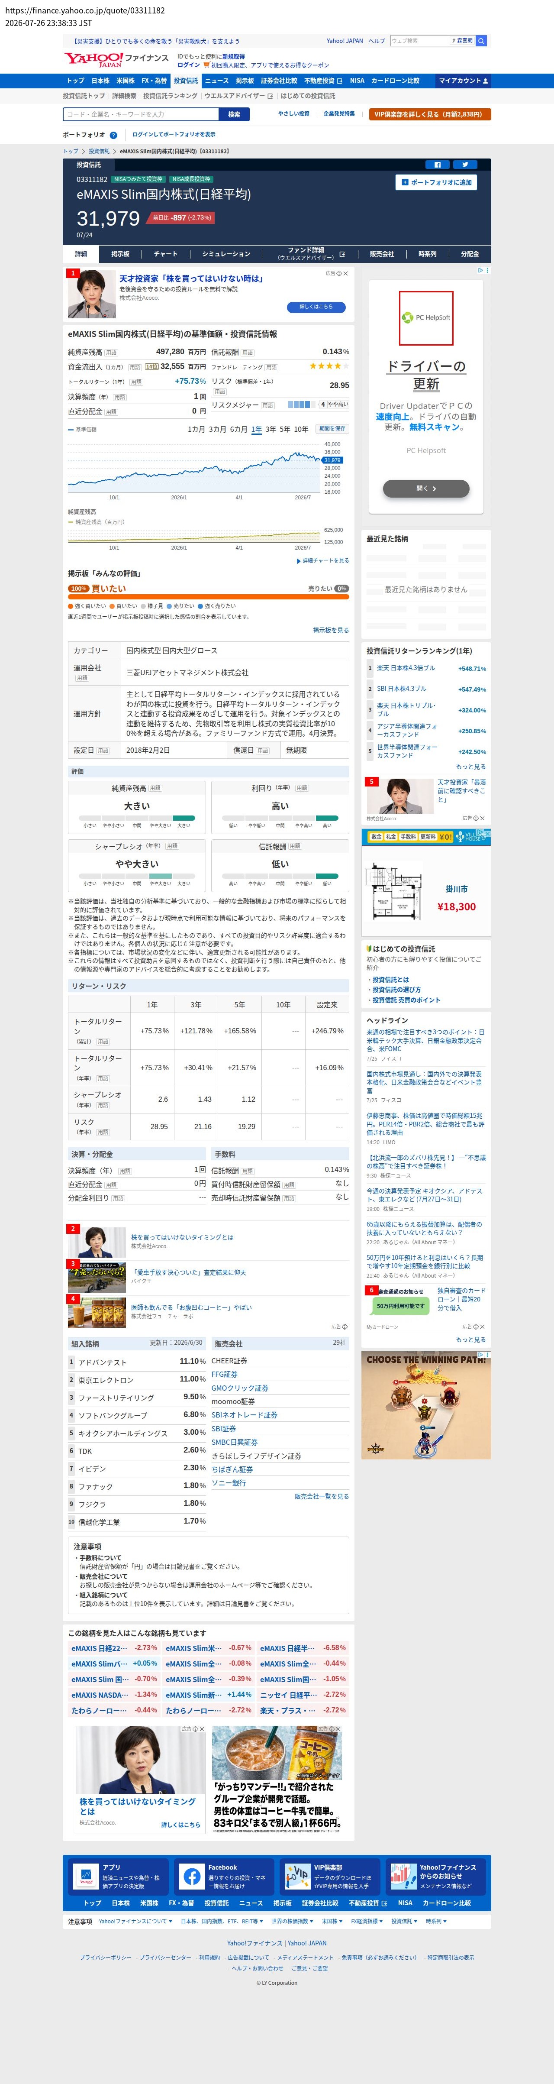This screenshot has width=554, height=2084.
Task: Click the footer Facebook logo icon
Action: pyautogui.click(x=192, y=1877)
